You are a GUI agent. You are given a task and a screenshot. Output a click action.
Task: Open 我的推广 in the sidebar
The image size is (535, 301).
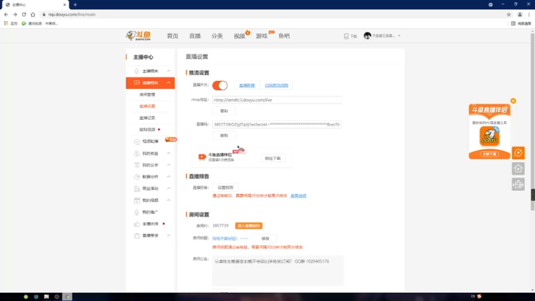coord(150,212)
